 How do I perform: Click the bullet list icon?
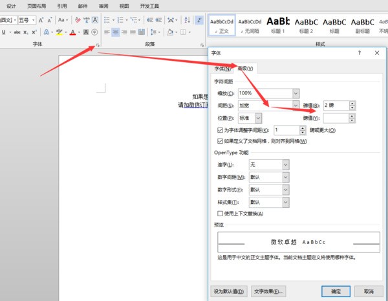coord(107,20)
